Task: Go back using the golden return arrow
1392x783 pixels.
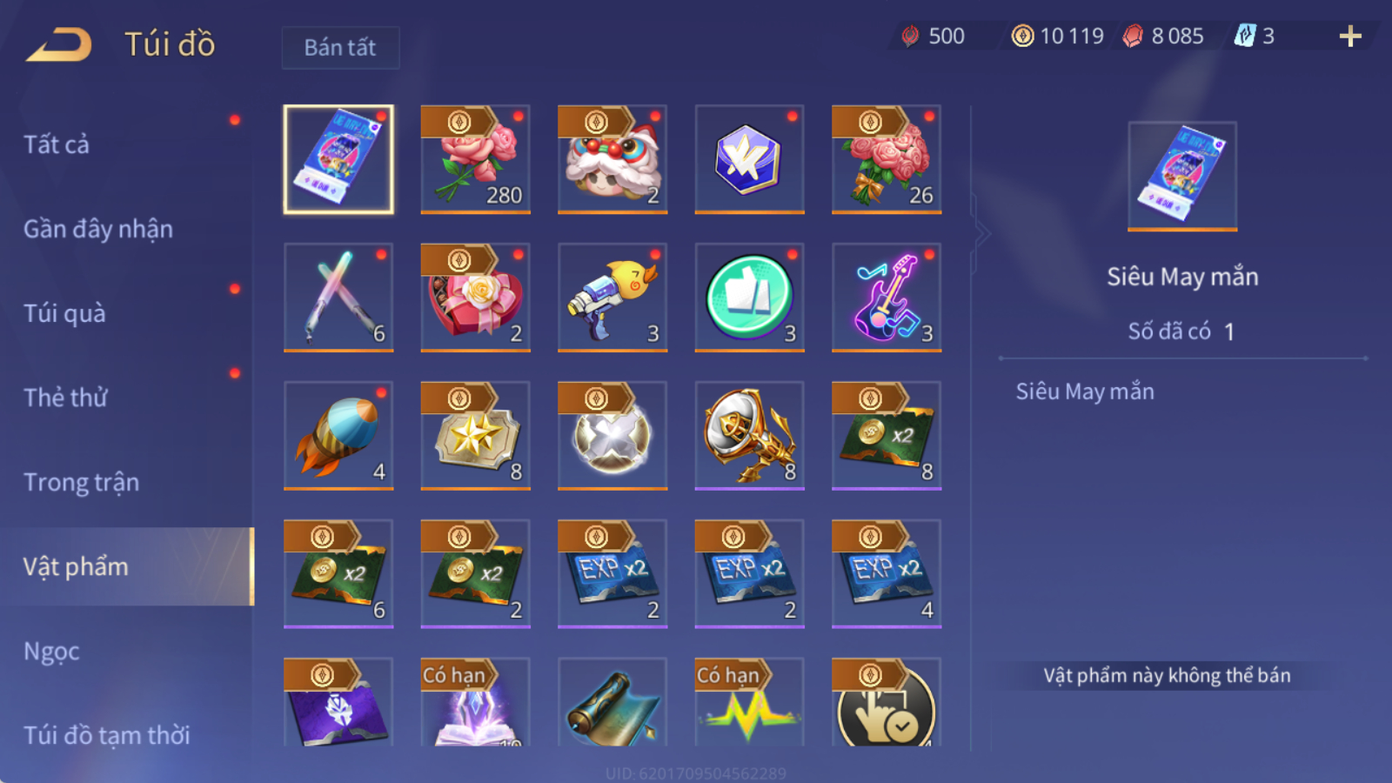Action: pyautogui.click(x=58, y=44)
